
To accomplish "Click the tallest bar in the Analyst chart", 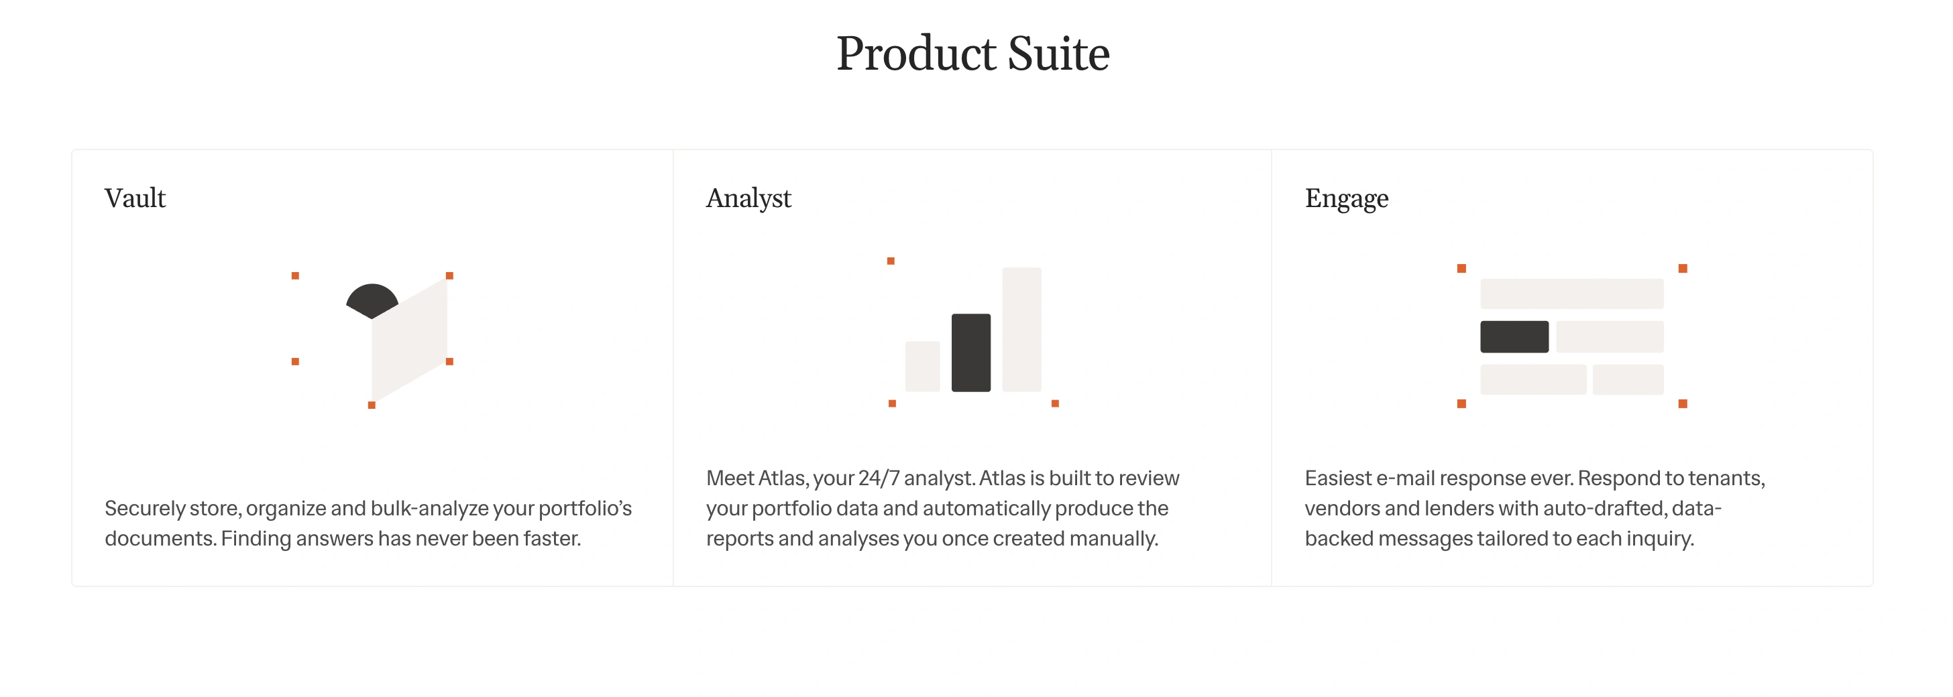I will click(1021, 330).
